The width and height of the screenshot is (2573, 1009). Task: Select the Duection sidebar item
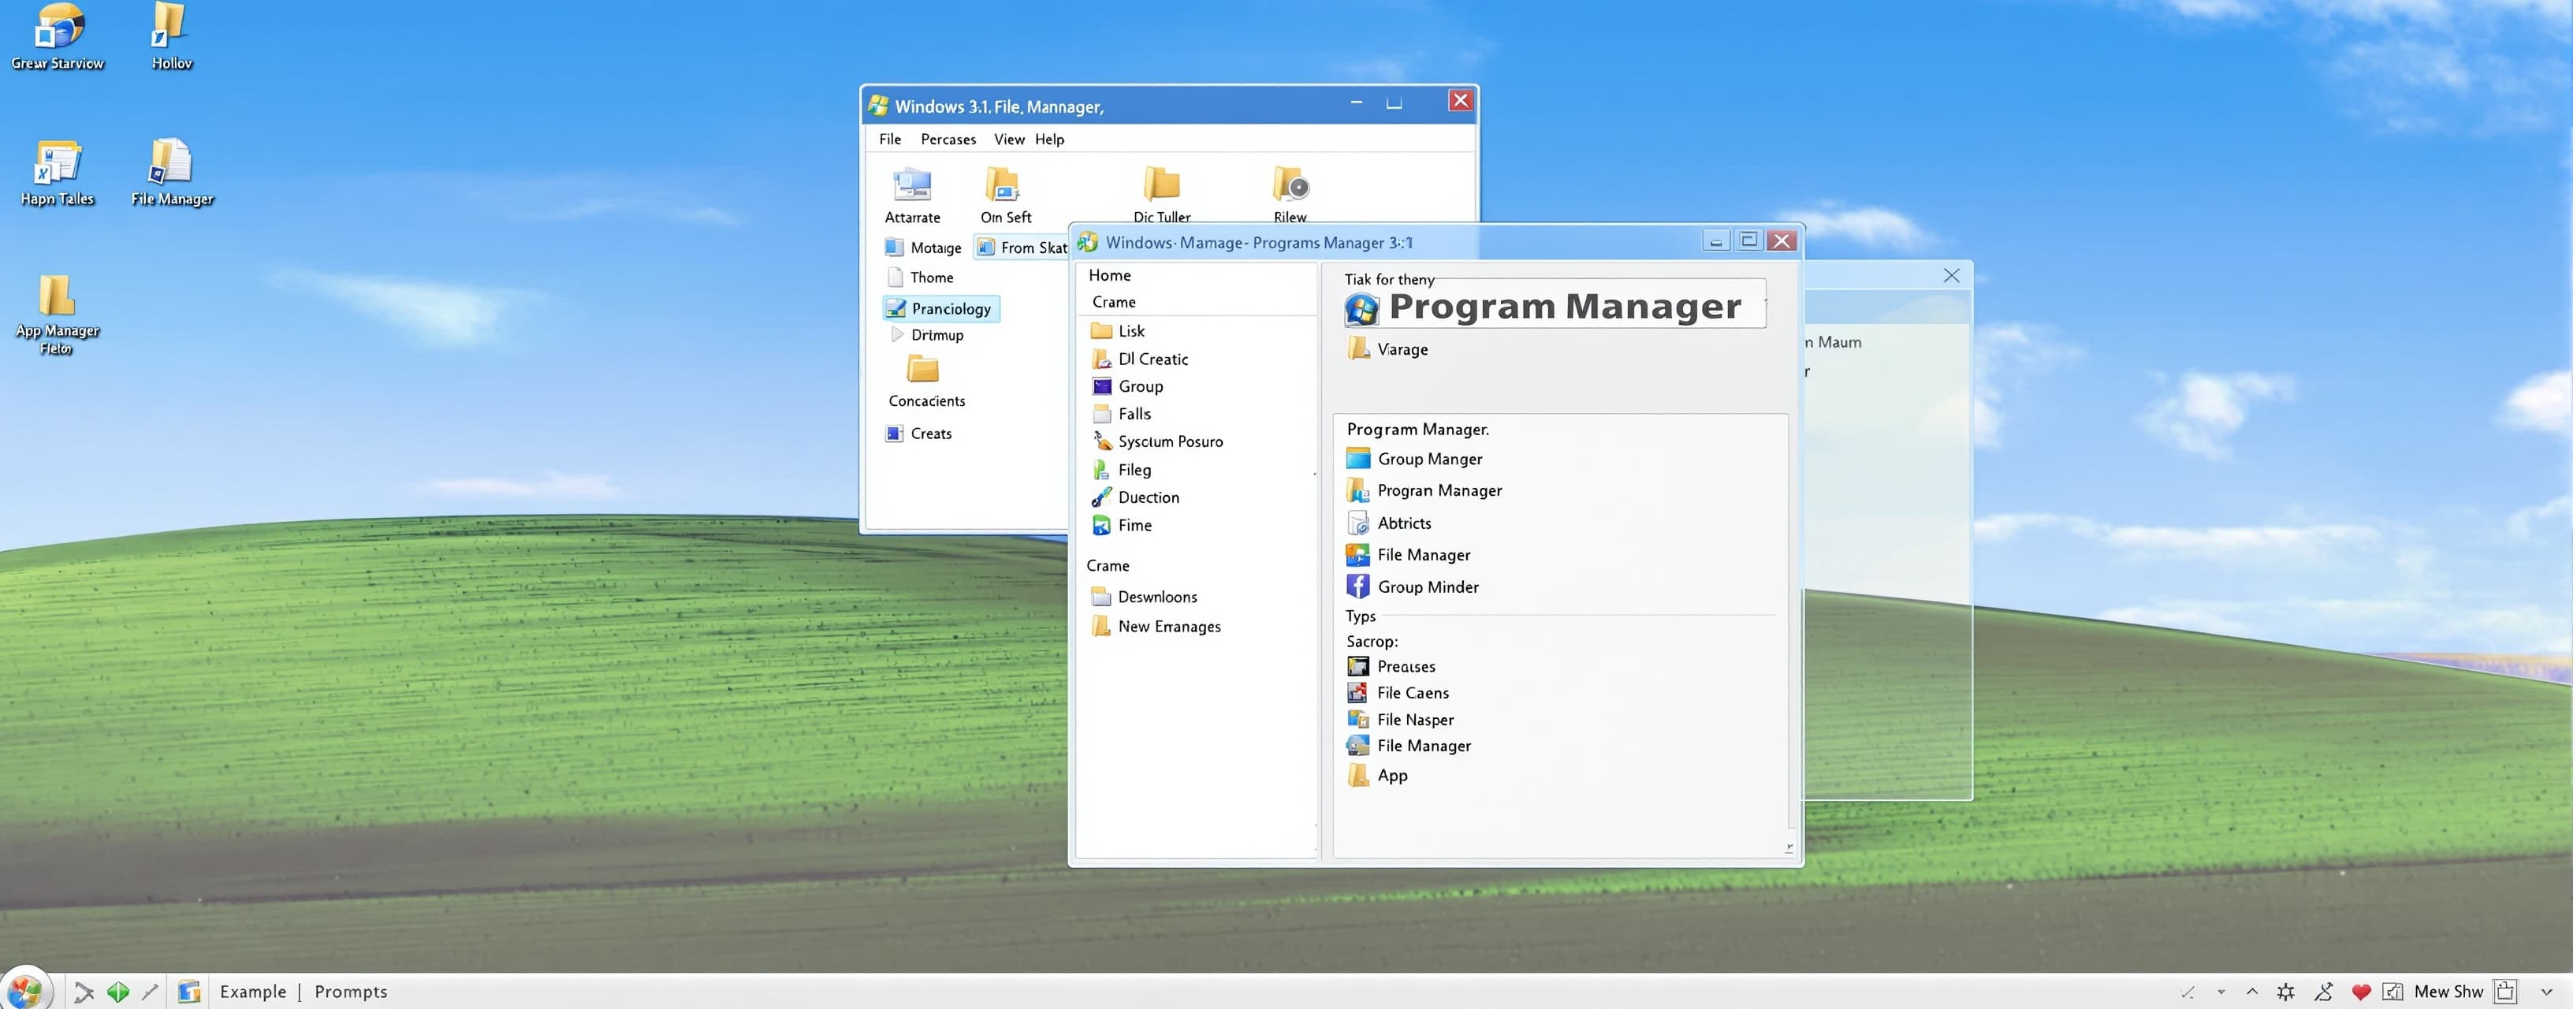pyautogui.click(x=1134, y=497)
